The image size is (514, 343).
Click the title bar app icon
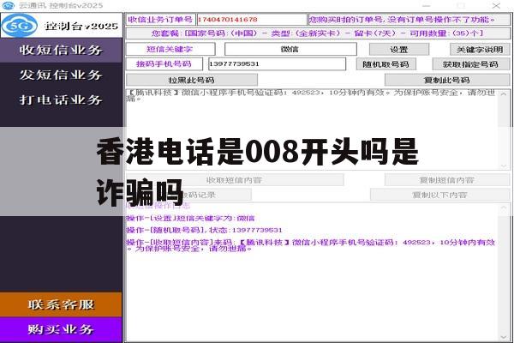pyautogui.click(x=9, y=6)
